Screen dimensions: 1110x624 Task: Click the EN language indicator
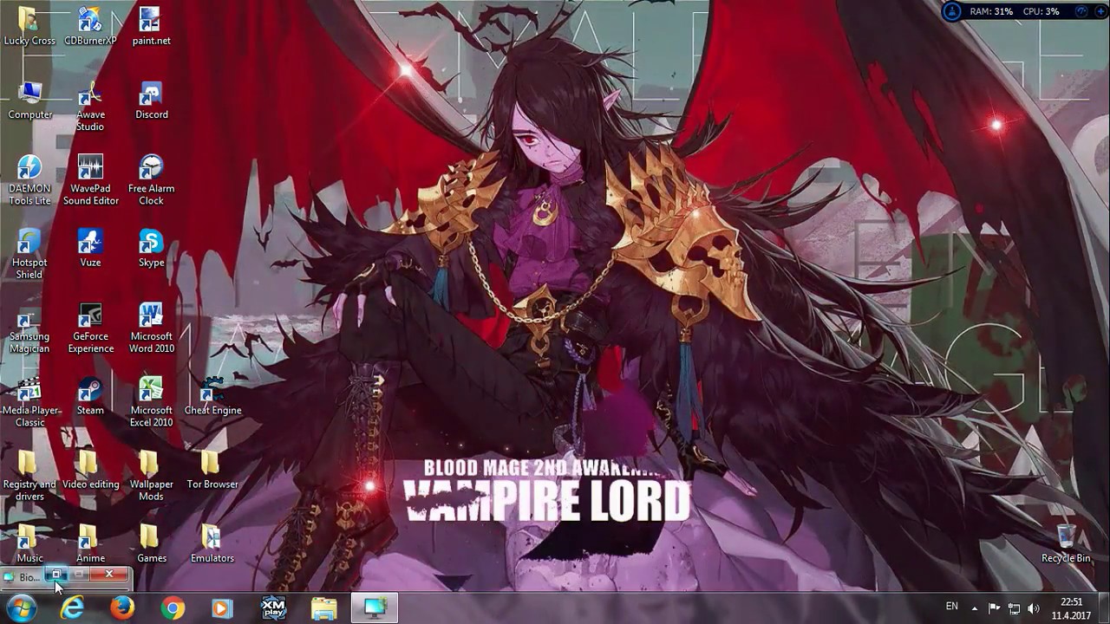tap(952, 607)
